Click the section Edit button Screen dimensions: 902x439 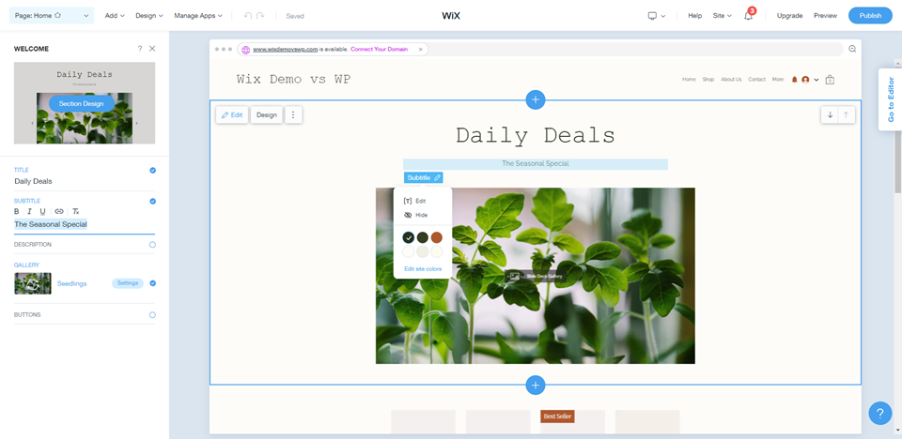[232, 115]
